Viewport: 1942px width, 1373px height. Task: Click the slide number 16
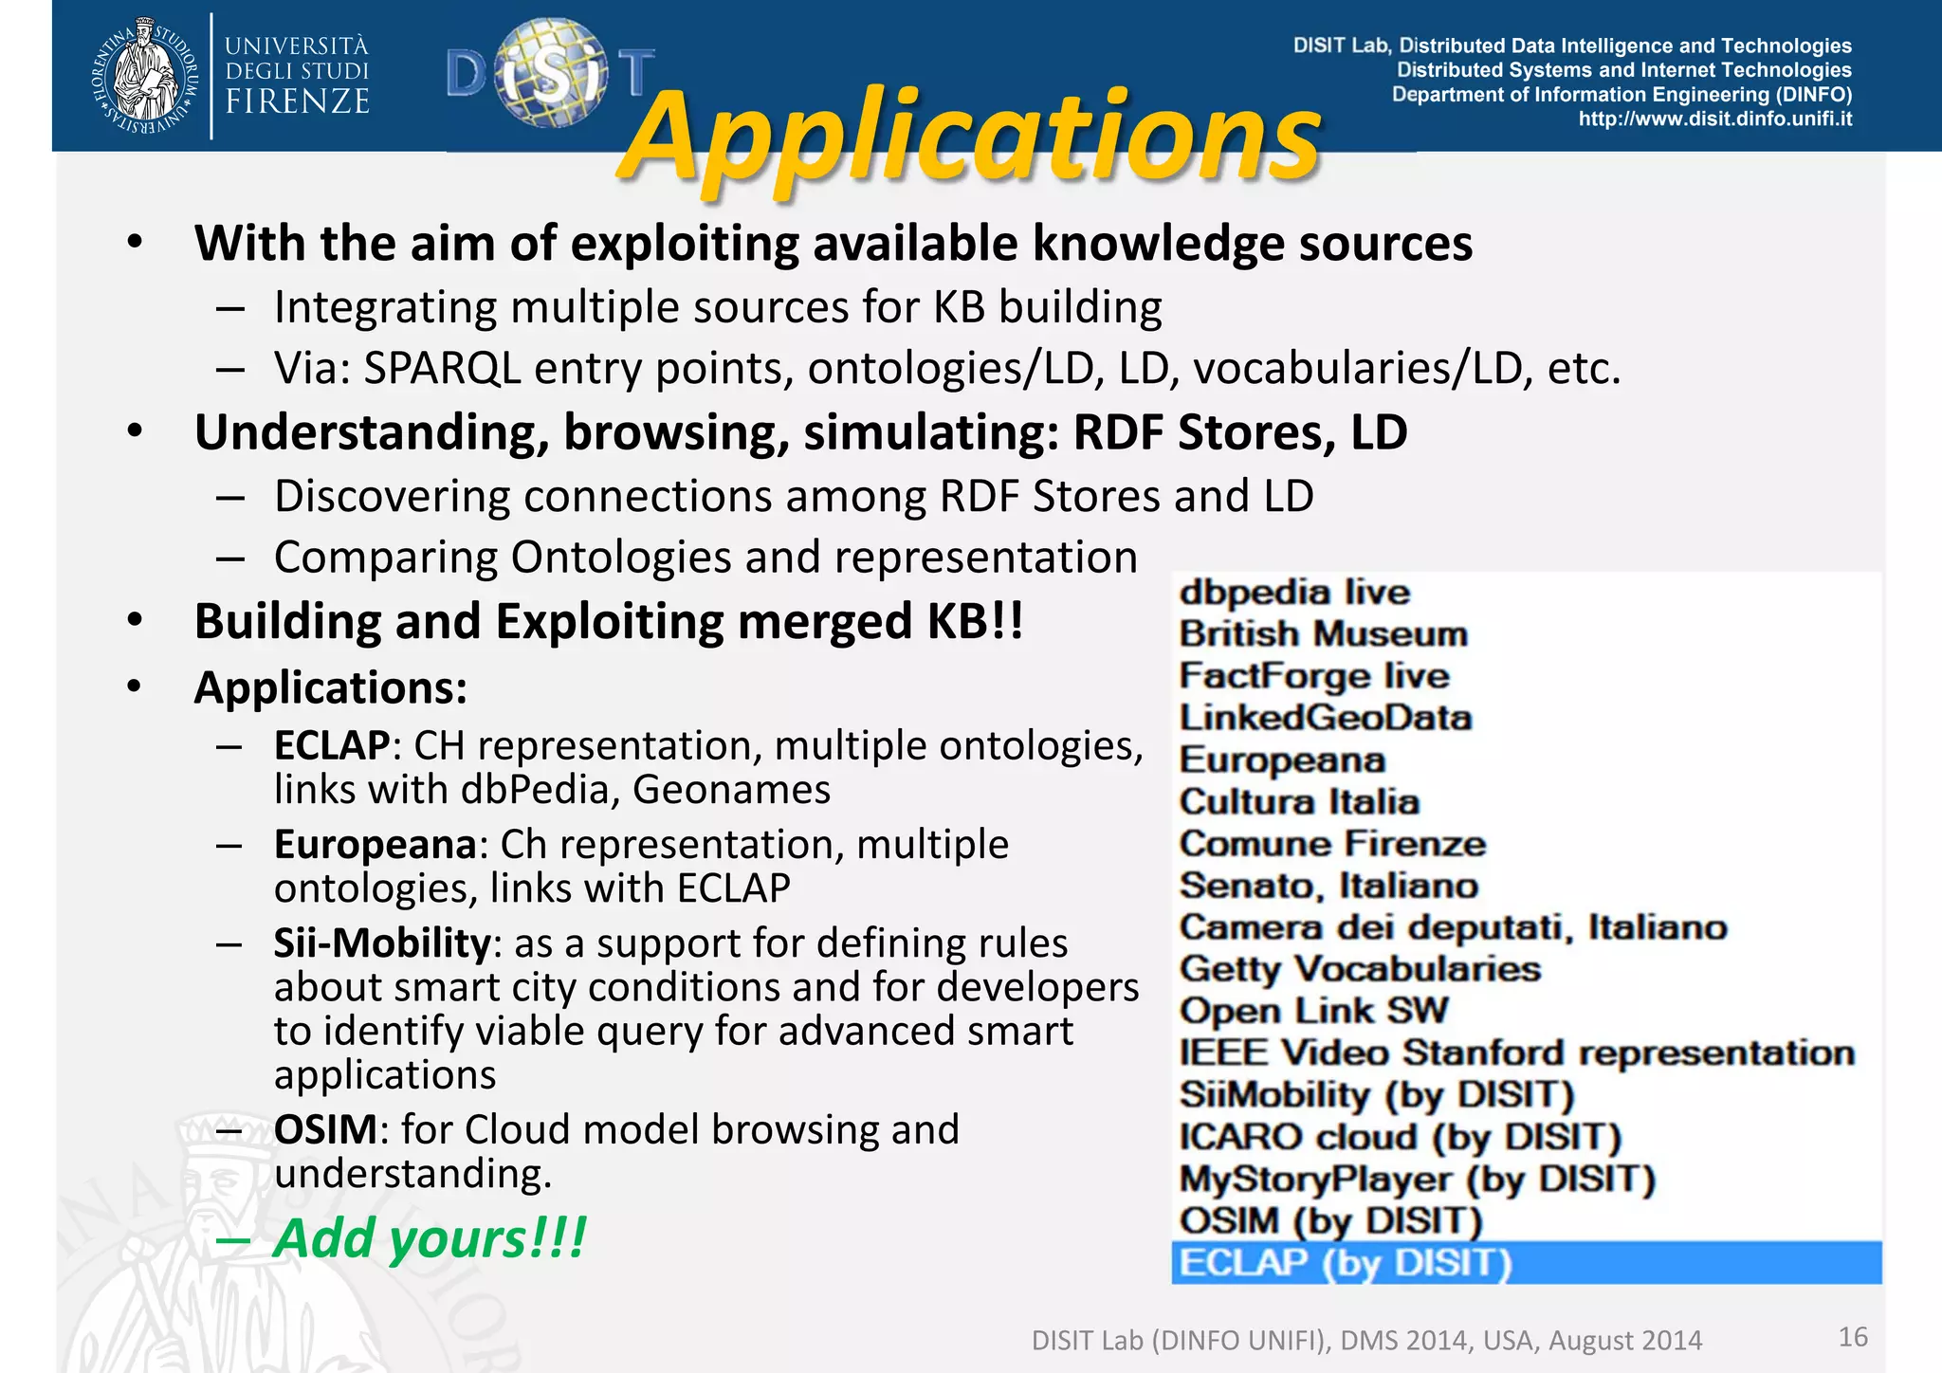point(1853,1337)
